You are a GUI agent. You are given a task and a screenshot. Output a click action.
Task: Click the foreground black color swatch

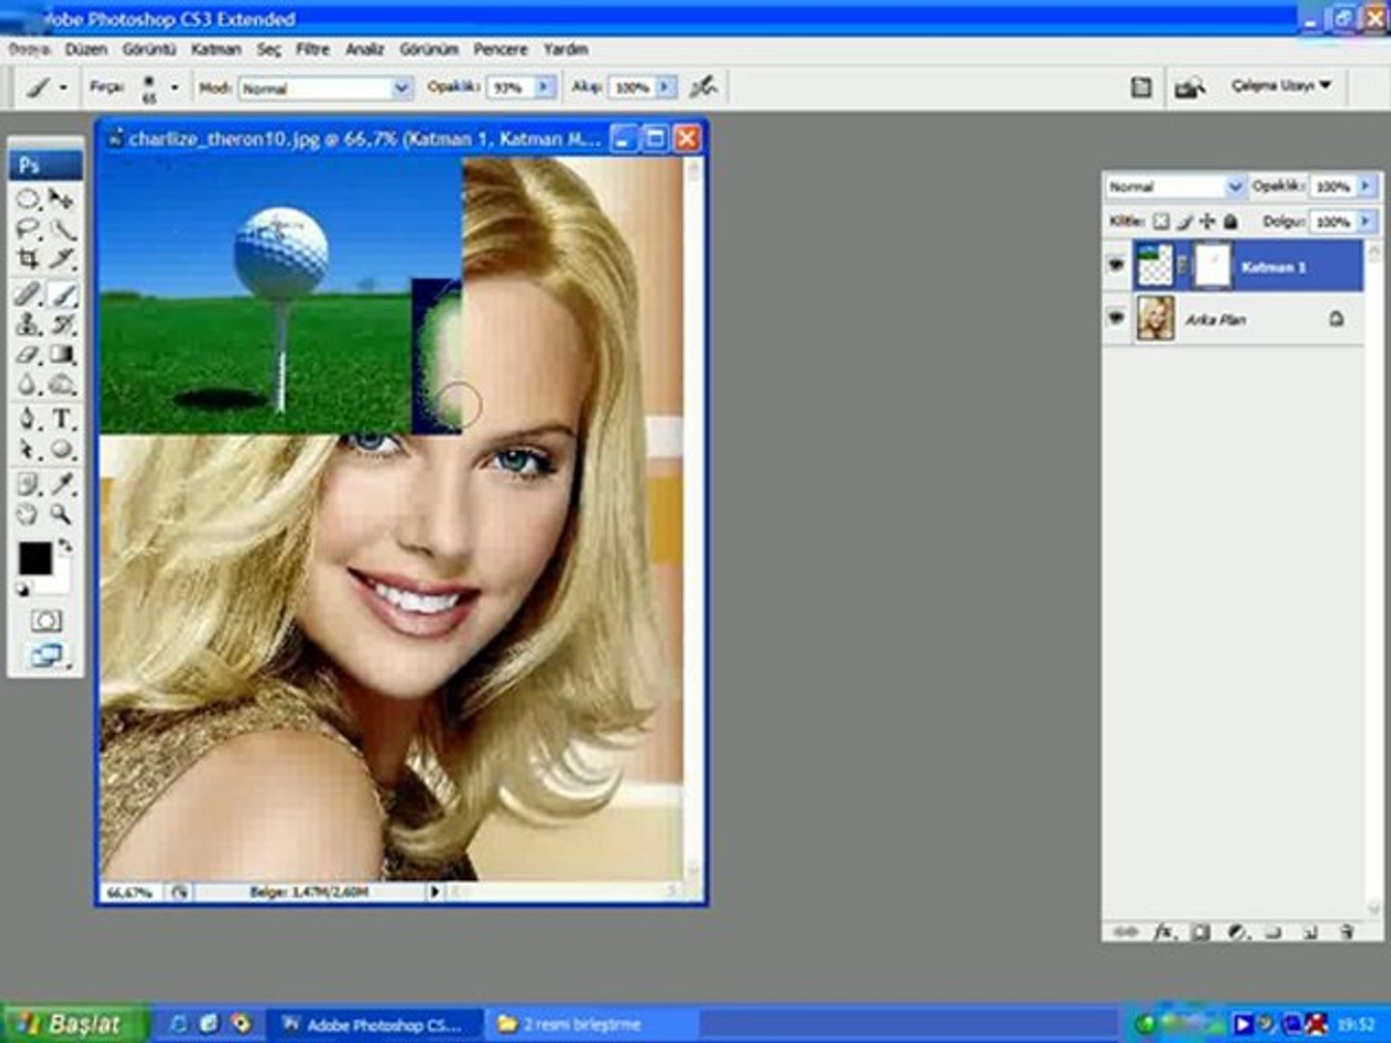(x=35, y=558)
